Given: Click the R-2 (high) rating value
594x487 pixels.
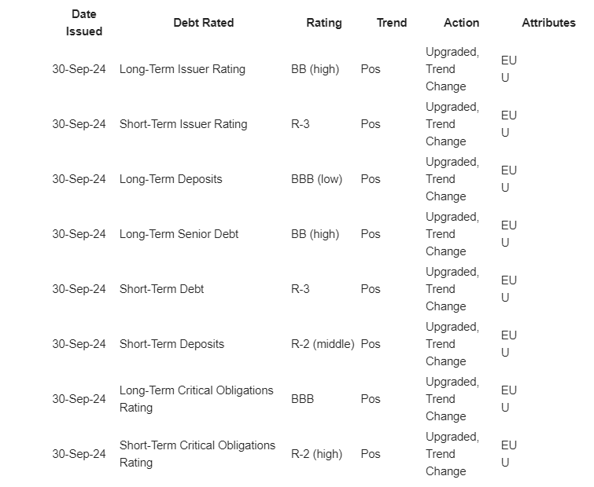Looking at the screenshot, I should pyautogui.click(x=316, y=454).
